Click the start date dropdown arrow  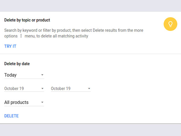[42, 89]
